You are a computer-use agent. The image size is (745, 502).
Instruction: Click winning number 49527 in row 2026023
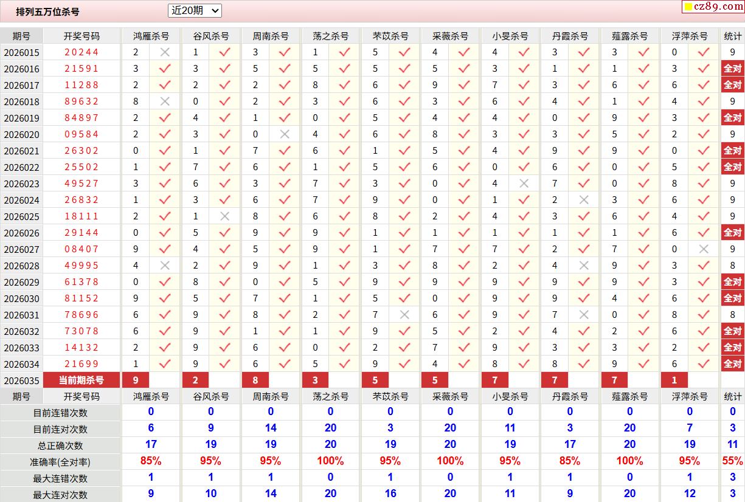point(81,184)
